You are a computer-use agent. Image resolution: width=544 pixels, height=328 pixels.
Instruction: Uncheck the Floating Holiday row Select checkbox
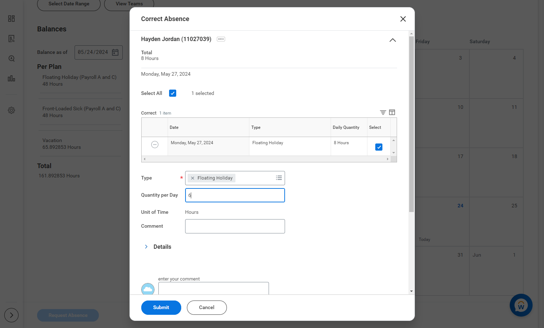379,147
